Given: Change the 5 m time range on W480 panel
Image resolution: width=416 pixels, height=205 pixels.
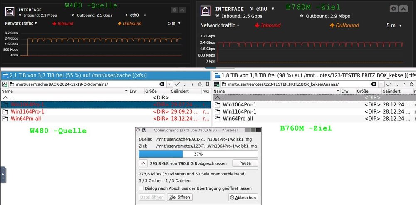Looking at the screenshot, I should [x=174, y=23].
